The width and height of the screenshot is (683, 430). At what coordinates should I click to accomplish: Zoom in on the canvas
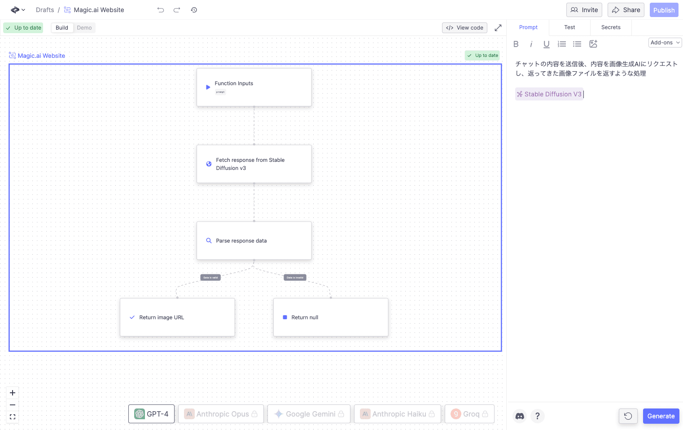pos(13,393)
